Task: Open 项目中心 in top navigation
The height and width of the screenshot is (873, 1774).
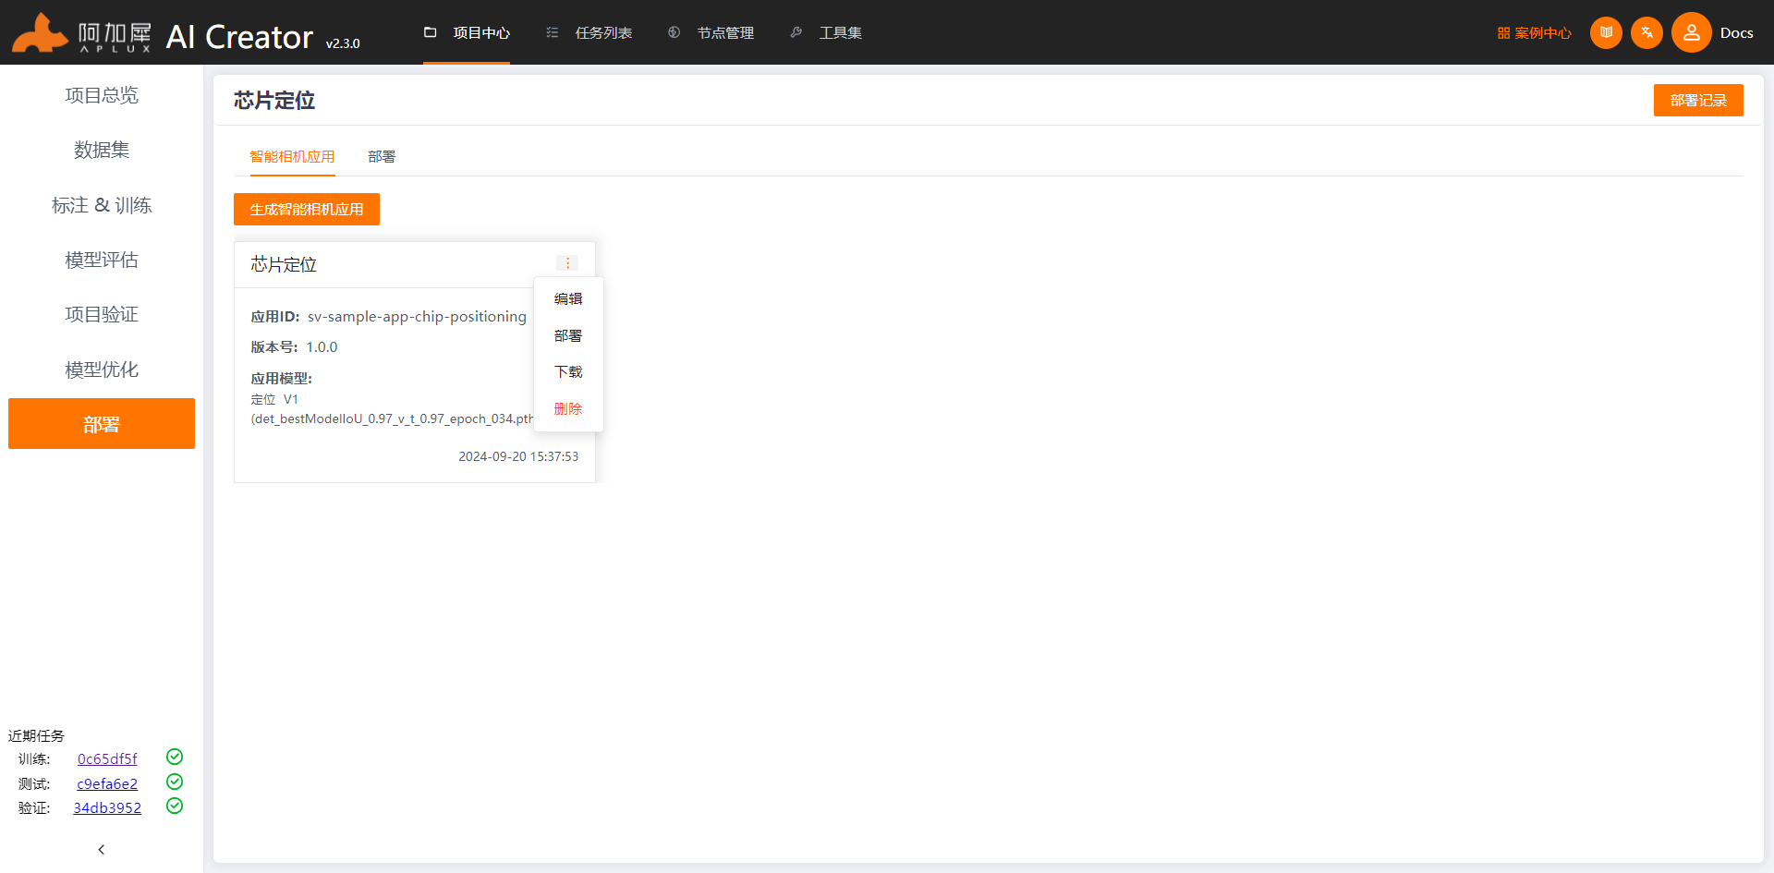Action: (481, 32)
